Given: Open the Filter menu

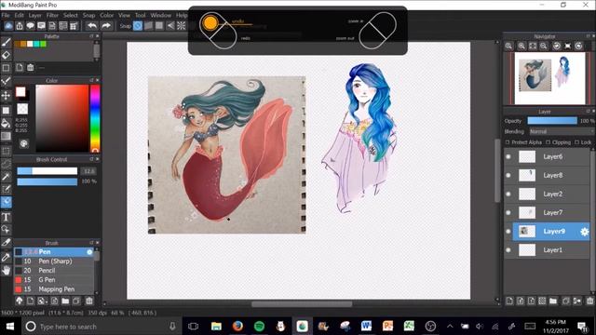Looking at the screenshot, I should pos(52,15).
